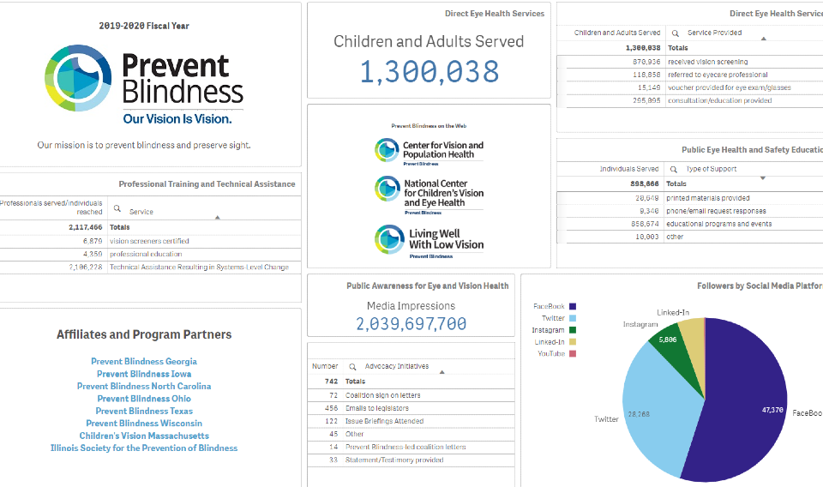Click Linked-In legend color swatch
The image size is (823, 487).
tap(573, 342)
